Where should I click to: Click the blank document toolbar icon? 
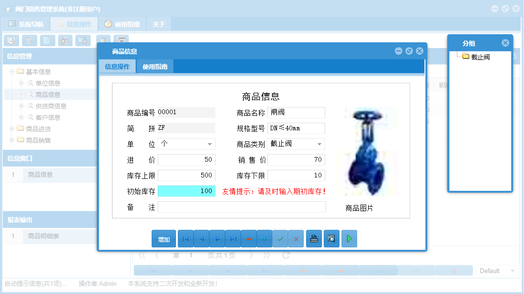(x=47, y=40)
